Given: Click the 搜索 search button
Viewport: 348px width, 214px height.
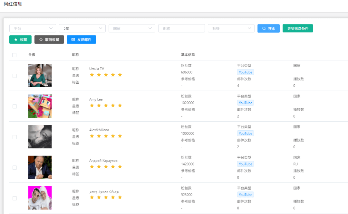Looking at the screenshot, I should pos(268,28).
